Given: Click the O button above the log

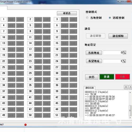Looking at the screenshot, I should 126,87.
